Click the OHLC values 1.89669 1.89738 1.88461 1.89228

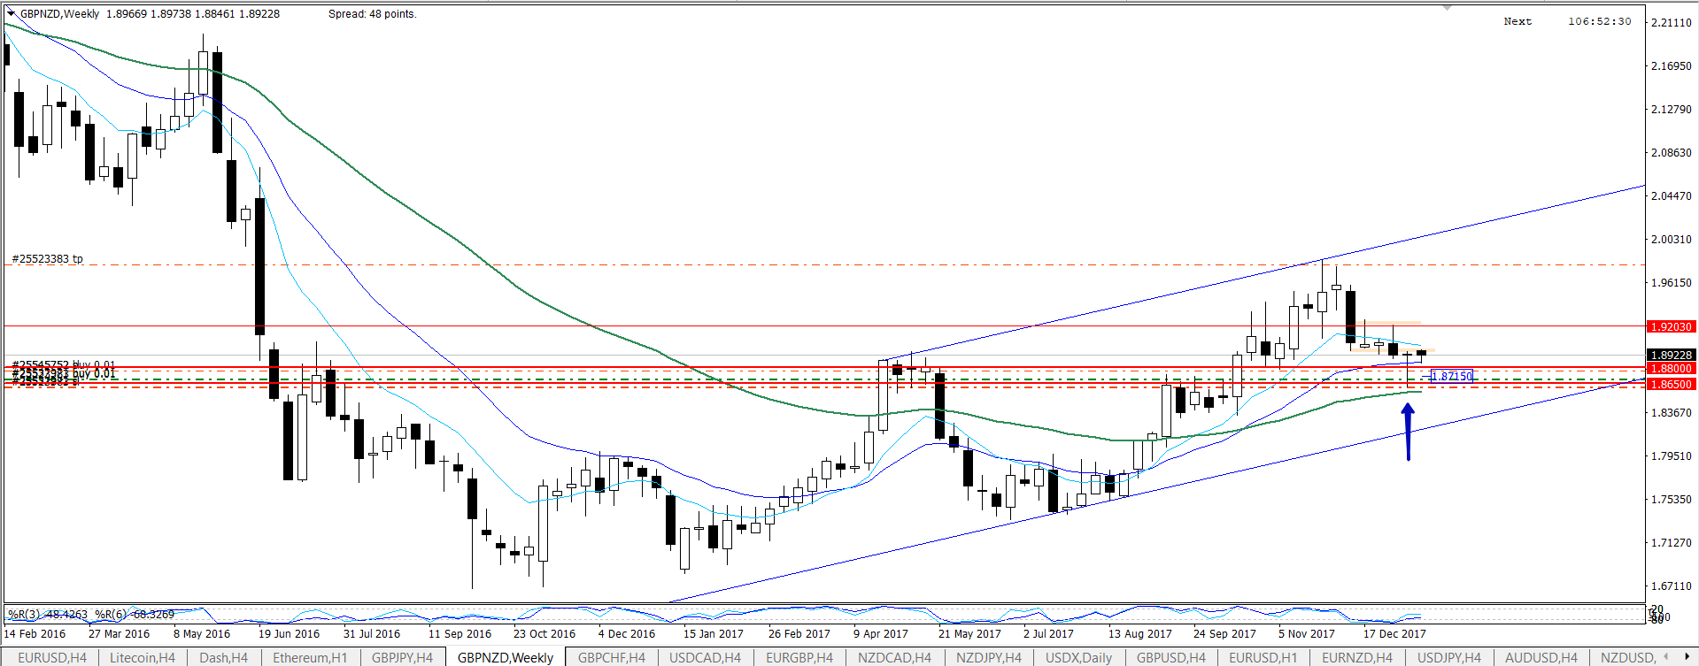pyautogui.click(x=193, y=14)
